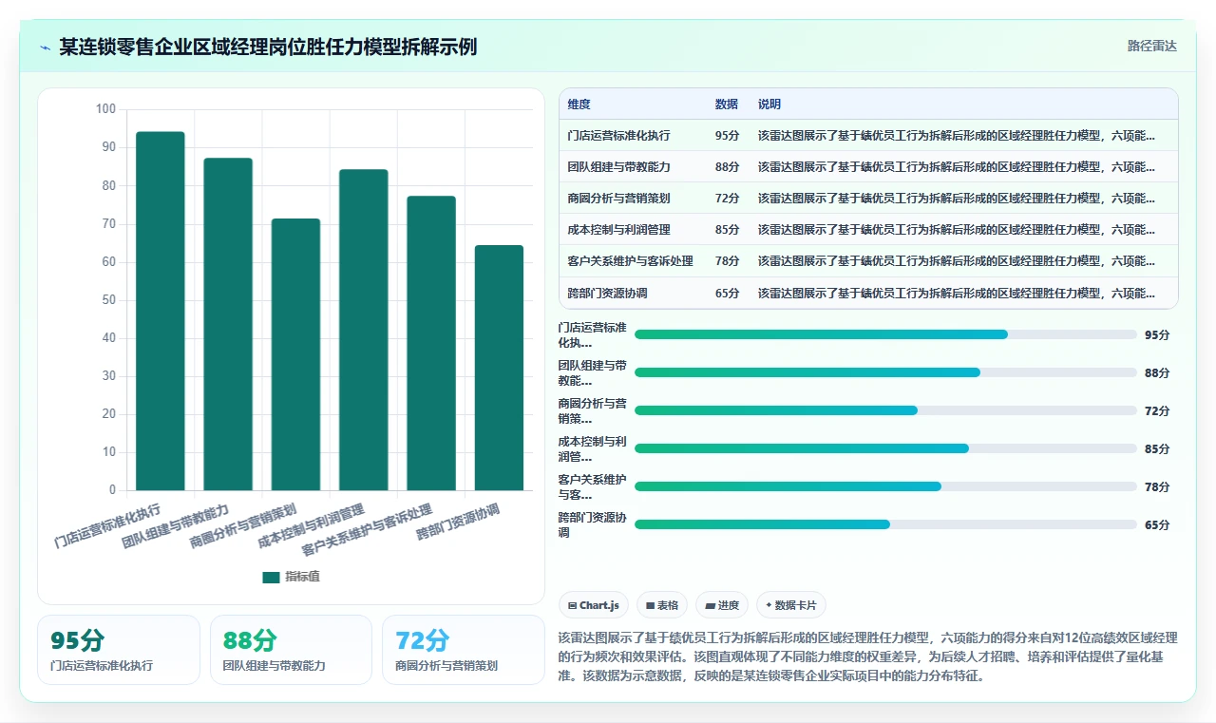The image size is (1216, 723).
Task: Click the 78分 cell in the table
Action: [728, 261]
